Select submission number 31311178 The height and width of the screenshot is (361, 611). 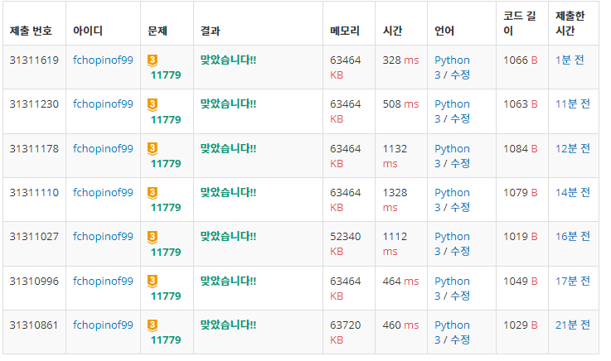[x=34, y=148]
